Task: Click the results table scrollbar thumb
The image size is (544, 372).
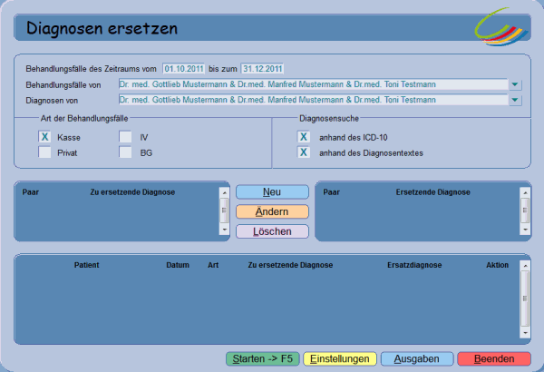Action: (525, 299)
